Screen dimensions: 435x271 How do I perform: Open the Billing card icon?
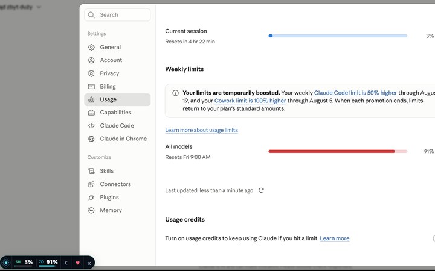coord(91,87)
